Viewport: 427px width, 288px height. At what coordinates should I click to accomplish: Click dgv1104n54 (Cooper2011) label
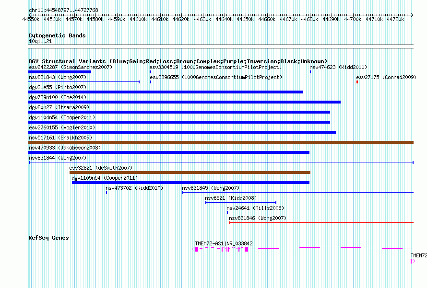point(62,117)
